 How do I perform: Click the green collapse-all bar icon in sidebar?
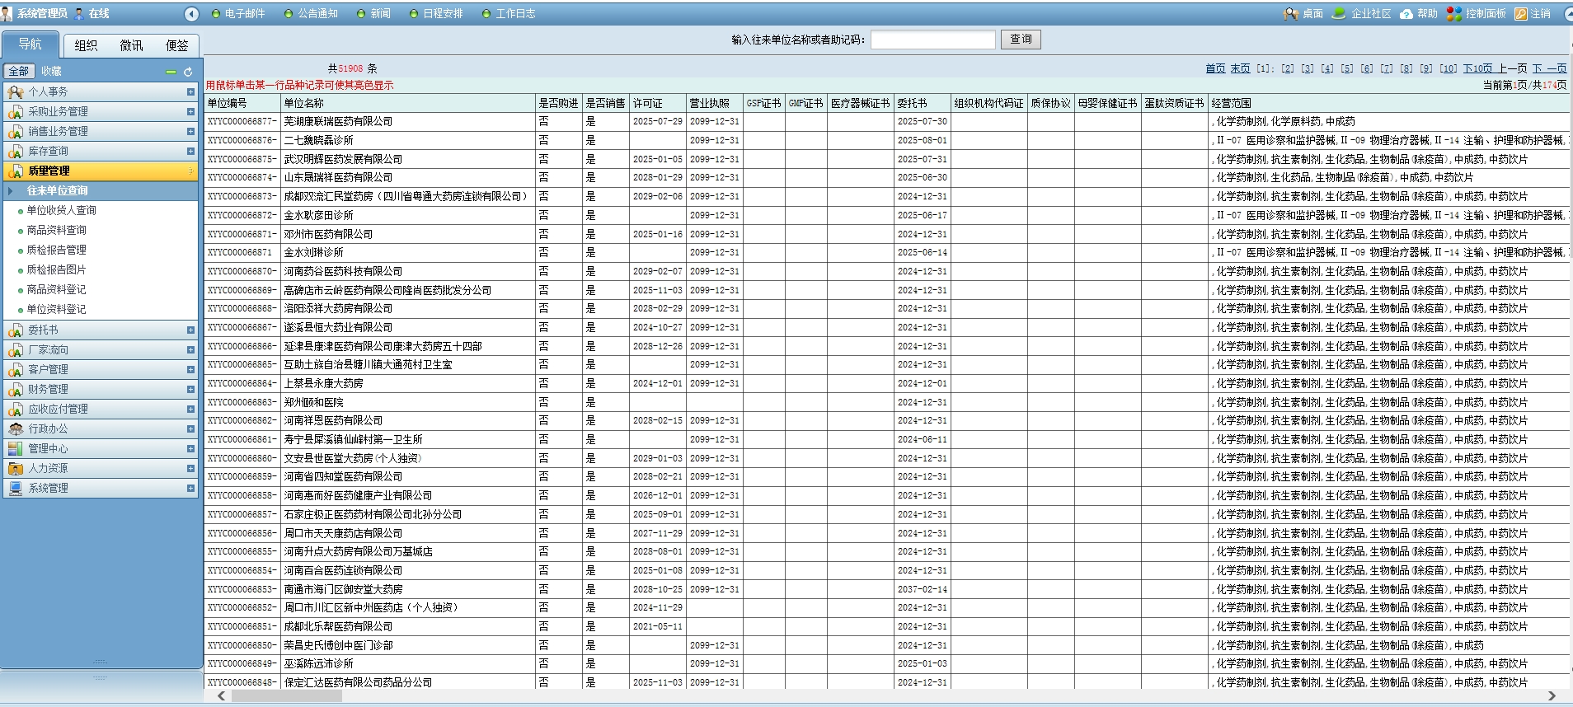[x=171, y=73]
